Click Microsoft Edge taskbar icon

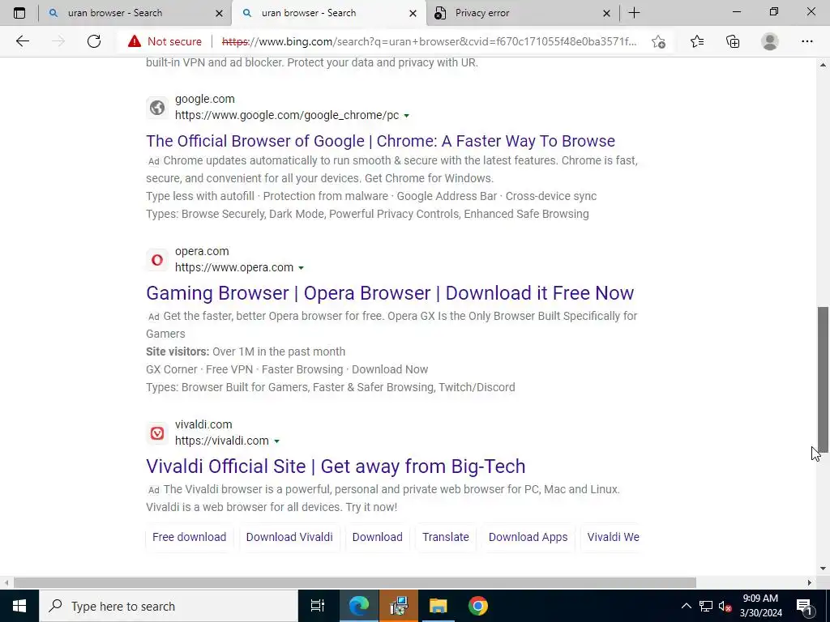coord(358,606)
